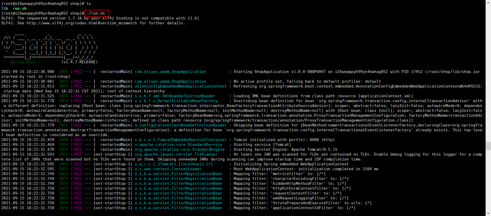Select 'lib' in the ls output

[x=5, y=8]
